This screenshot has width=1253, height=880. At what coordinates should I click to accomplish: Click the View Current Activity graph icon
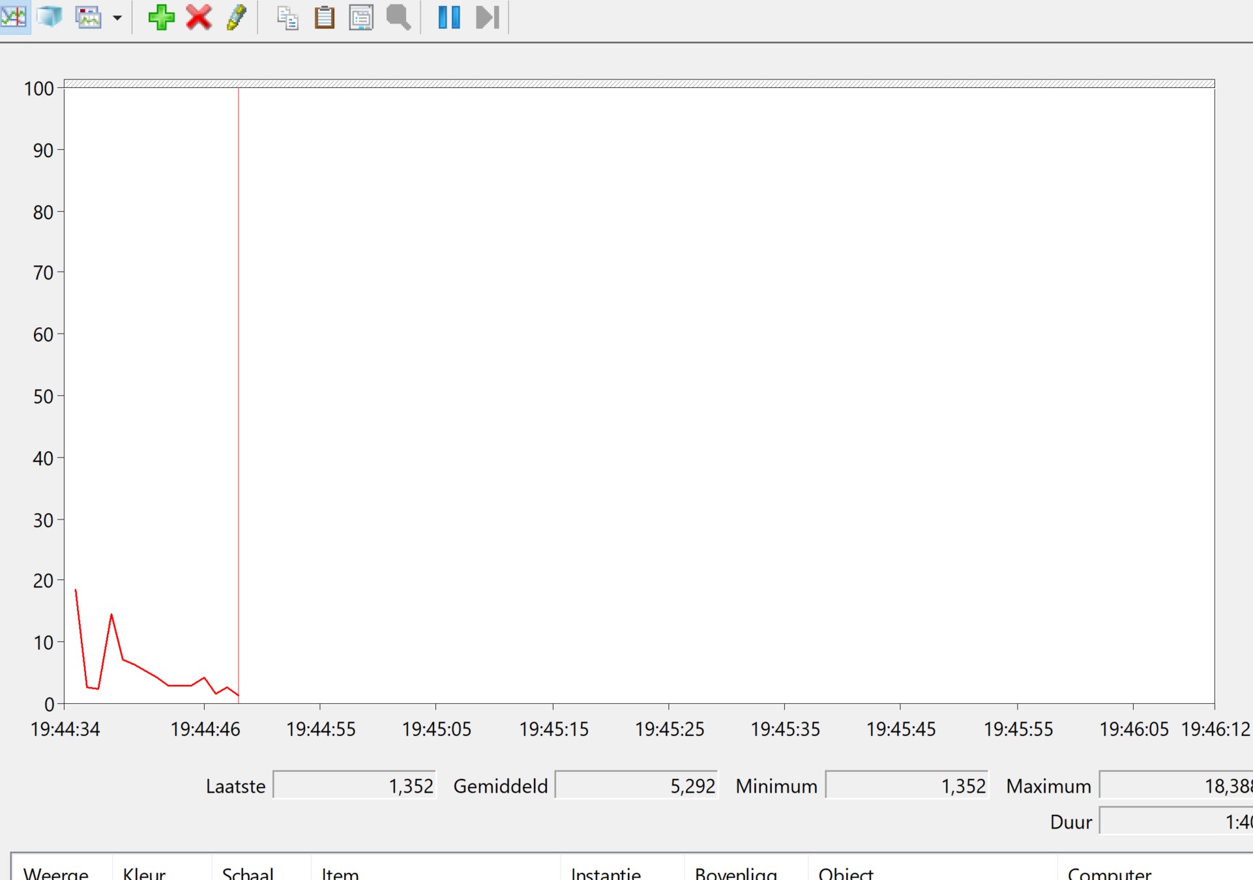click(14, 17)
